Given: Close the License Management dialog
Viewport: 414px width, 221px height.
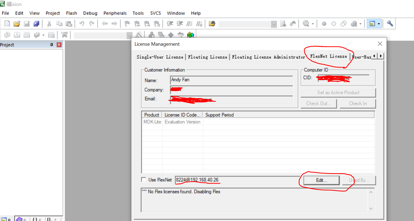Looking at the screenshot, I should 380,44.
